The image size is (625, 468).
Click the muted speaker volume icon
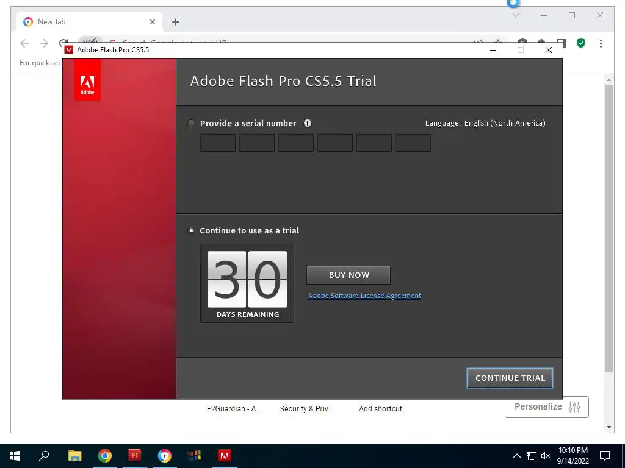[x=546, y=456]
